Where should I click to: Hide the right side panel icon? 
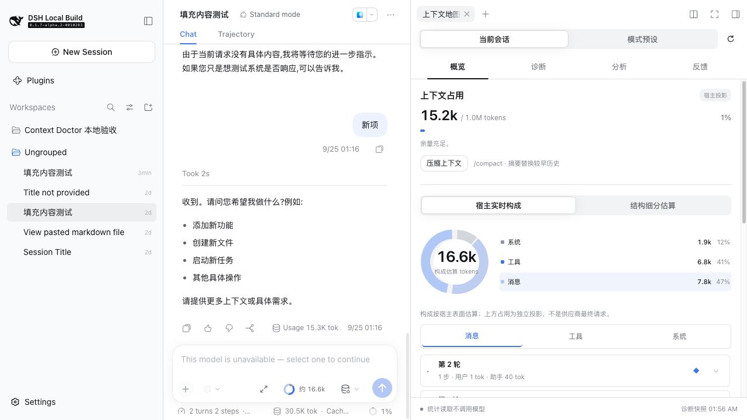pos(735,15)
